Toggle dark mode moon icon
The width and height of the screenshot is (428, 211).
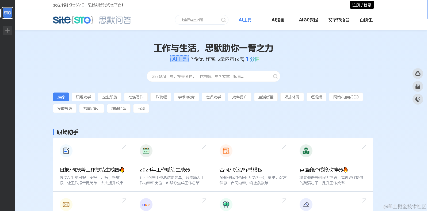pos(418,99)
